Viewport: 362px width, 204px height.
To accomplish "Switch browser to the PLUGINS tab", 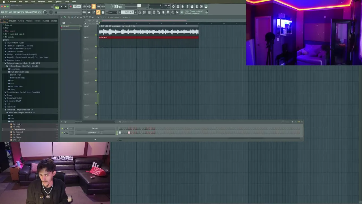I will tap(21, 21).
